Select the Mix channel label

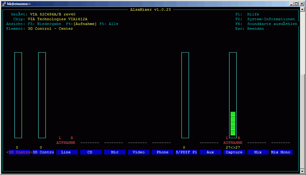[x=258, y=152]
